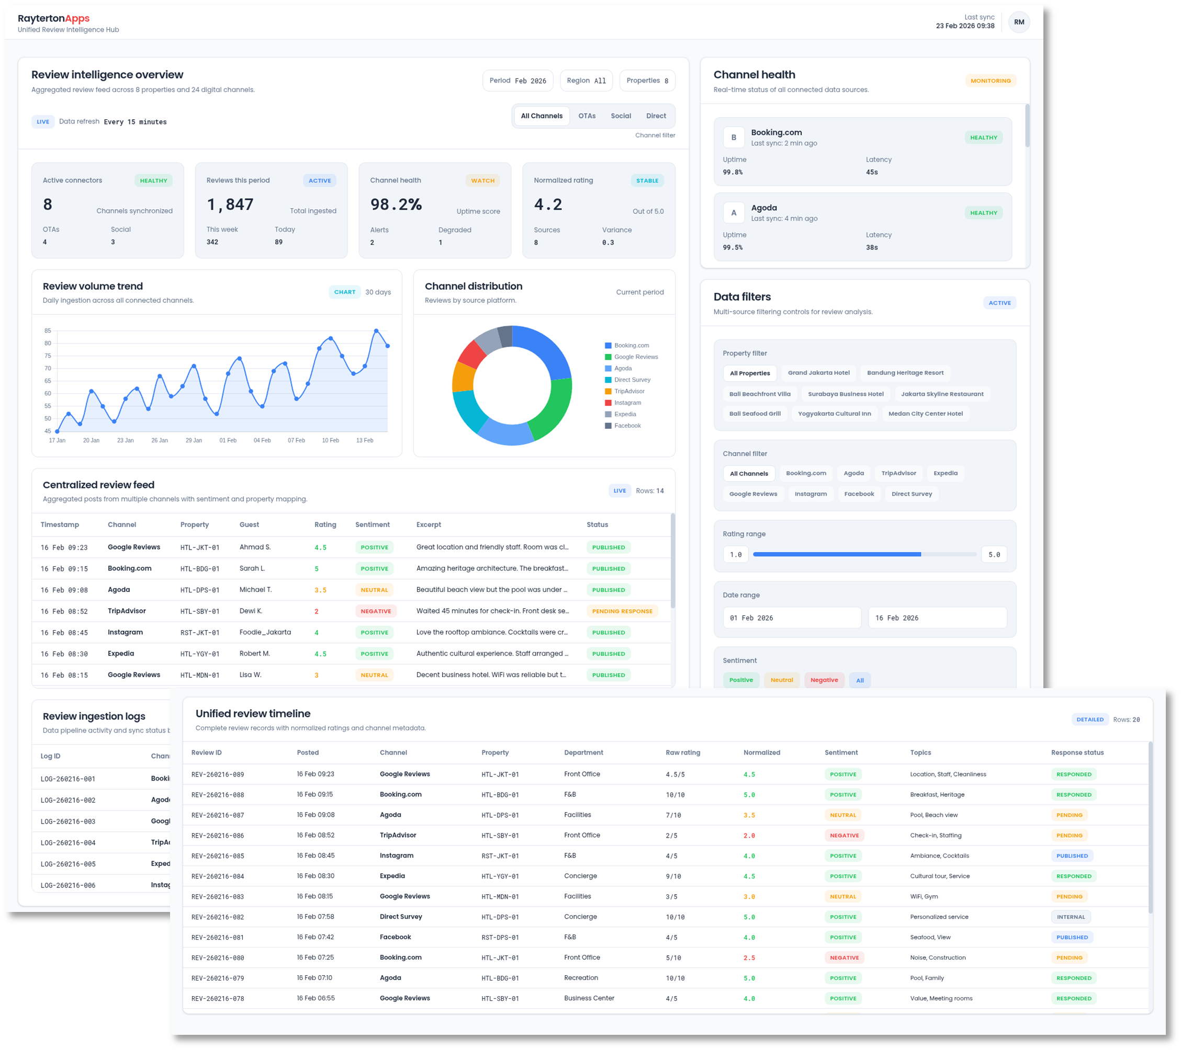Switch to the OTAs channel tab
Screen dimensions: 1181x1050
[587, 116]
